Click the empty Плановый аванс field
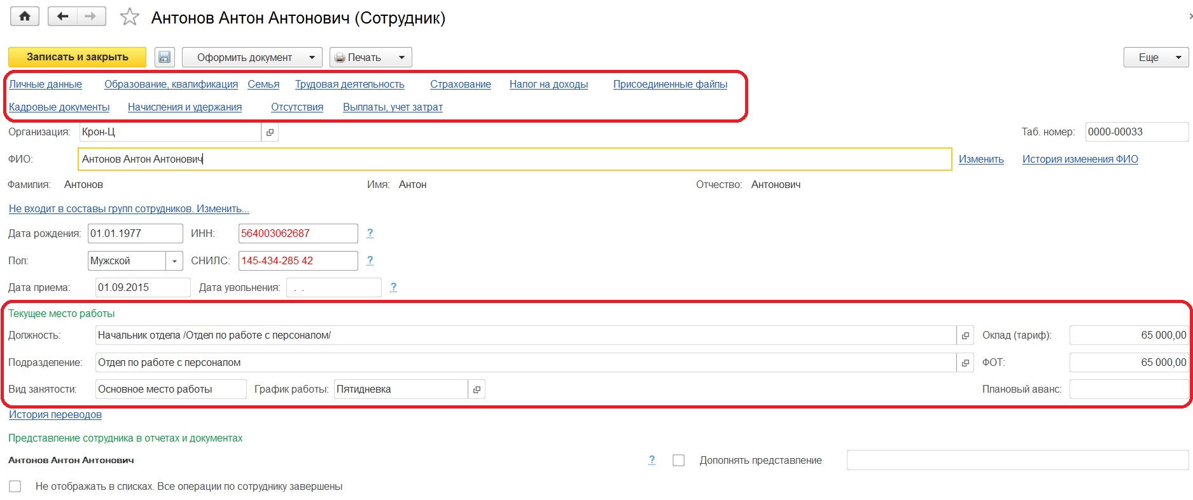 coord(1129,389)
